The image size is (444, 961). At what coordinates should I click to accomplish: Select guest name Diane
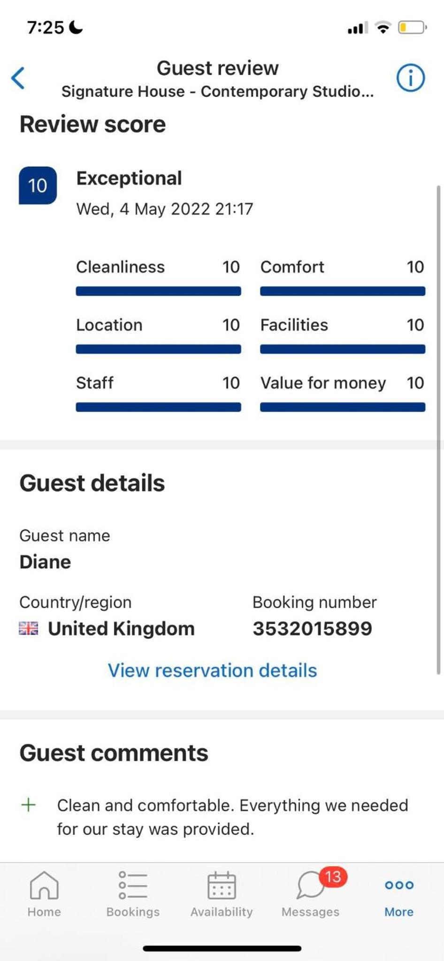tap(45, 562)
